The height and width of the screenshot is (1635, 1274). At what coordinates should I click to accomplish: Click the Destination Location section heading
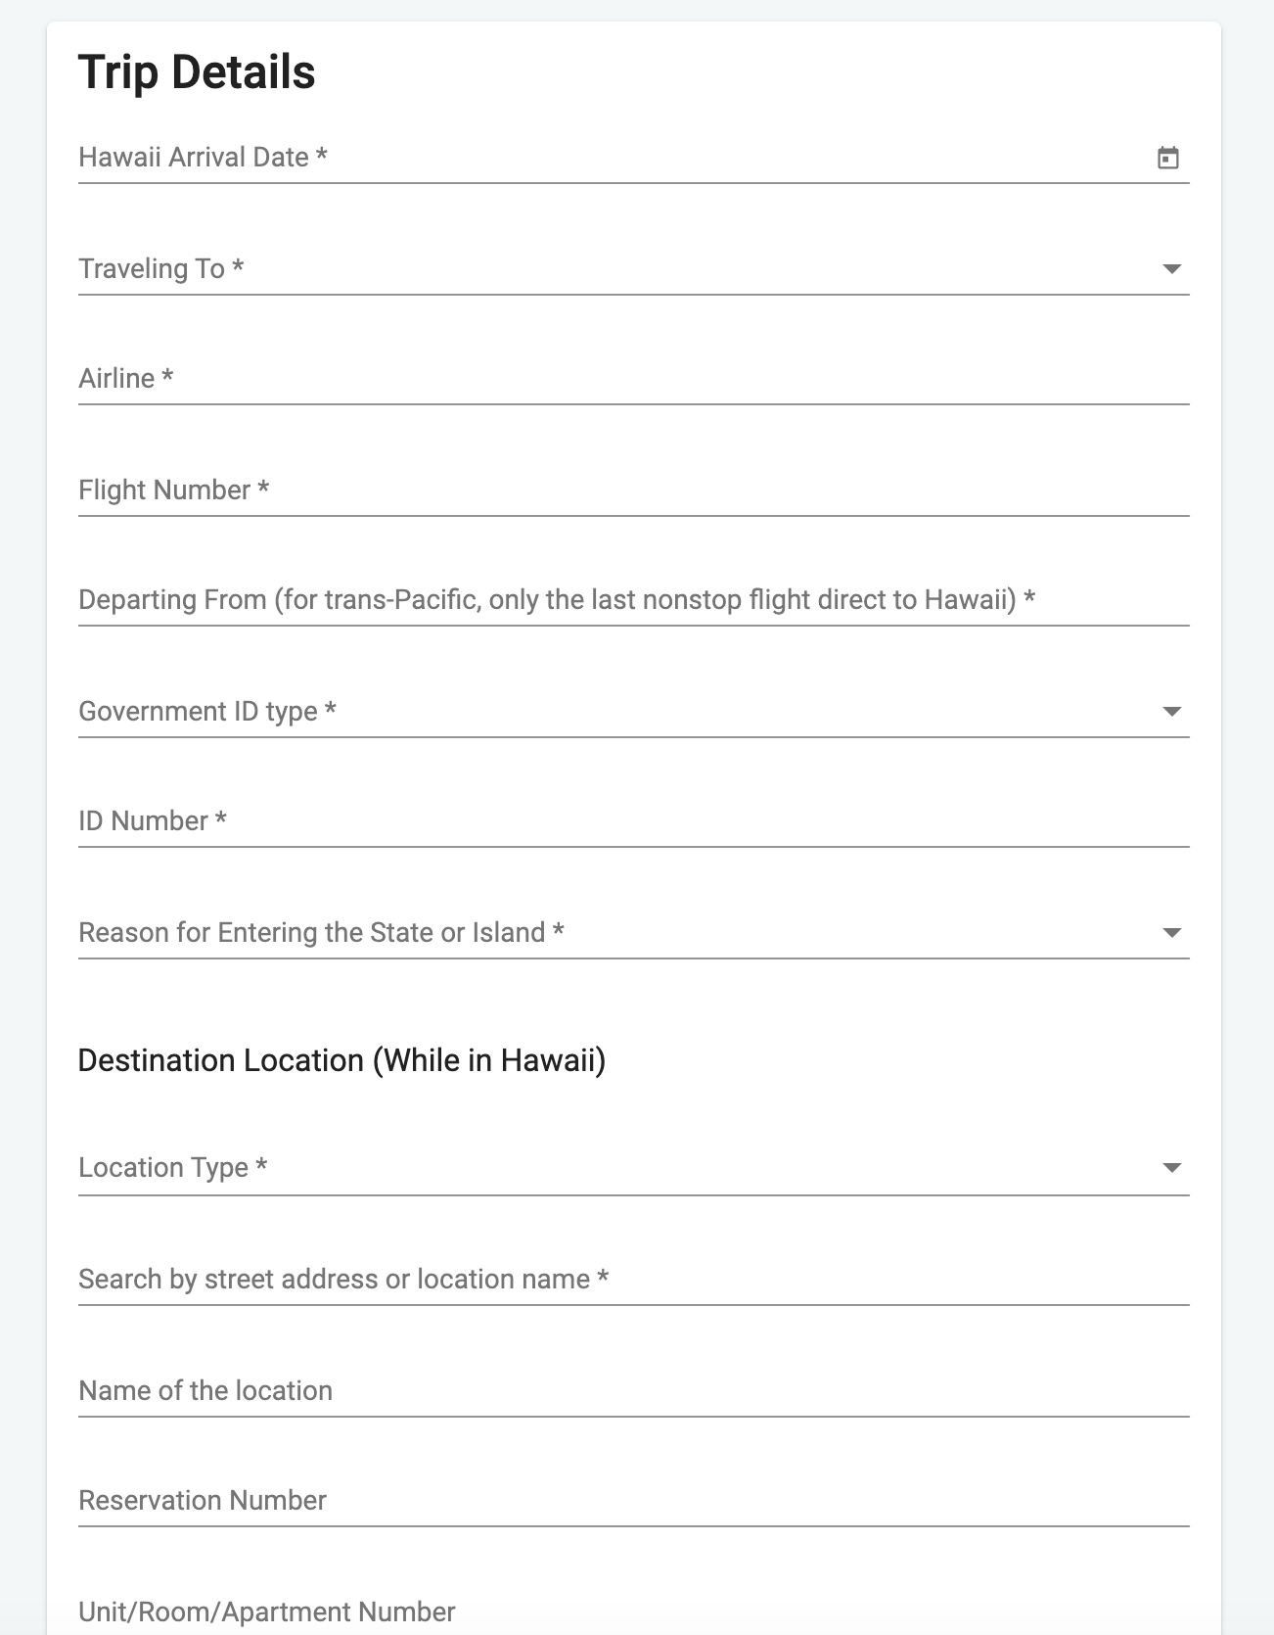pyautogui.click(x=341, y=1060)
